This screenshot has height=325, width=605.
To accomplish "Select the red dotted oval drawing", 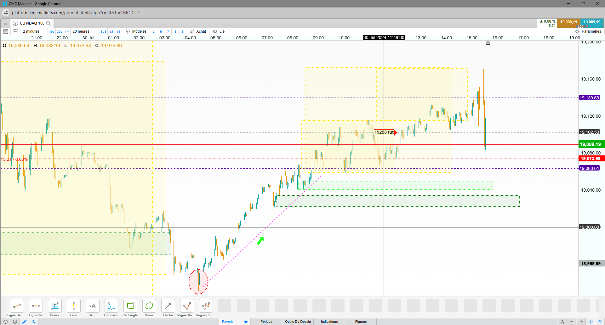I will (x=198, y=282).
